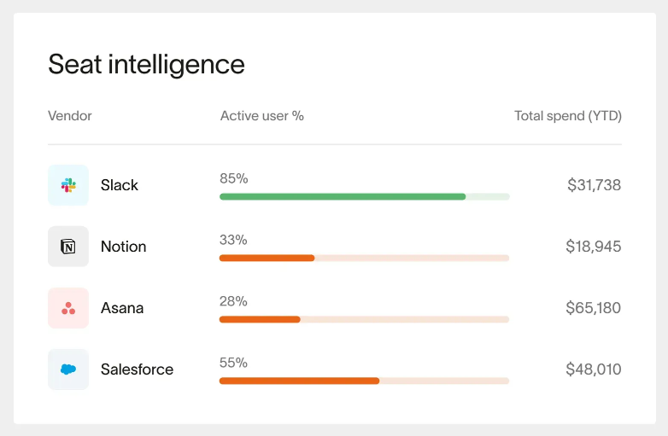Sort by Active user % header
The height and width of the screenshot is (436, 668).
(x=262, y=116)
